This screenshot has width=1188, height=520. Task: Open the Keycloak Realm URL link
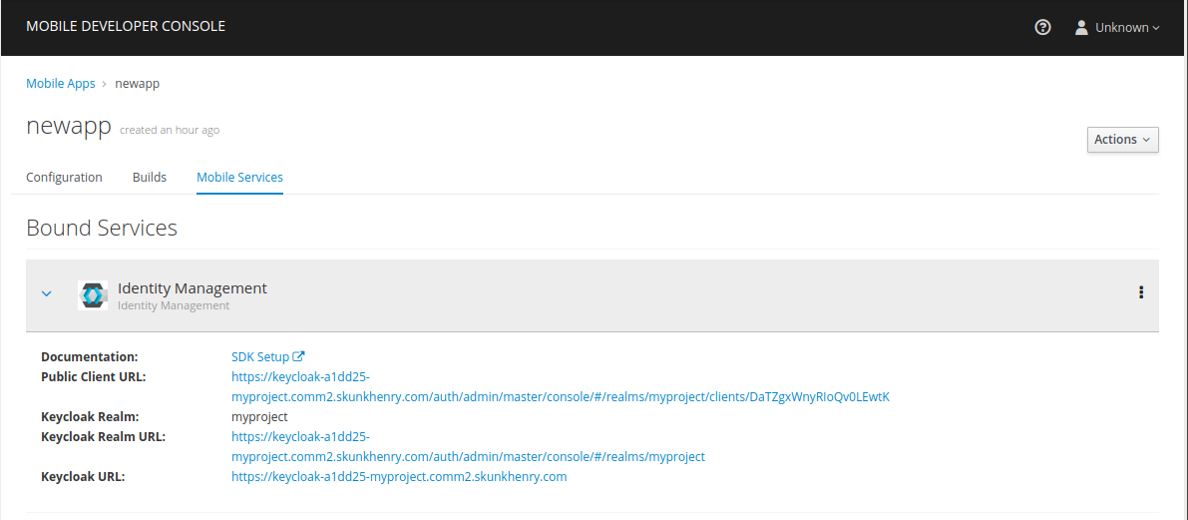click(x=468, y=446)
